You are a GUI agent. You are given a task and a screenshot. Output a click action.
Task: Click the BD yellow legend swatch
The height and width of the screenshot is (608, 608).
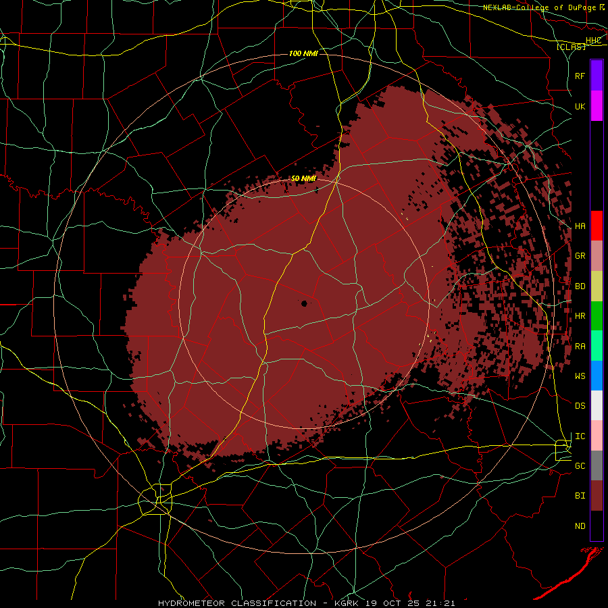[x=597, y=286]
